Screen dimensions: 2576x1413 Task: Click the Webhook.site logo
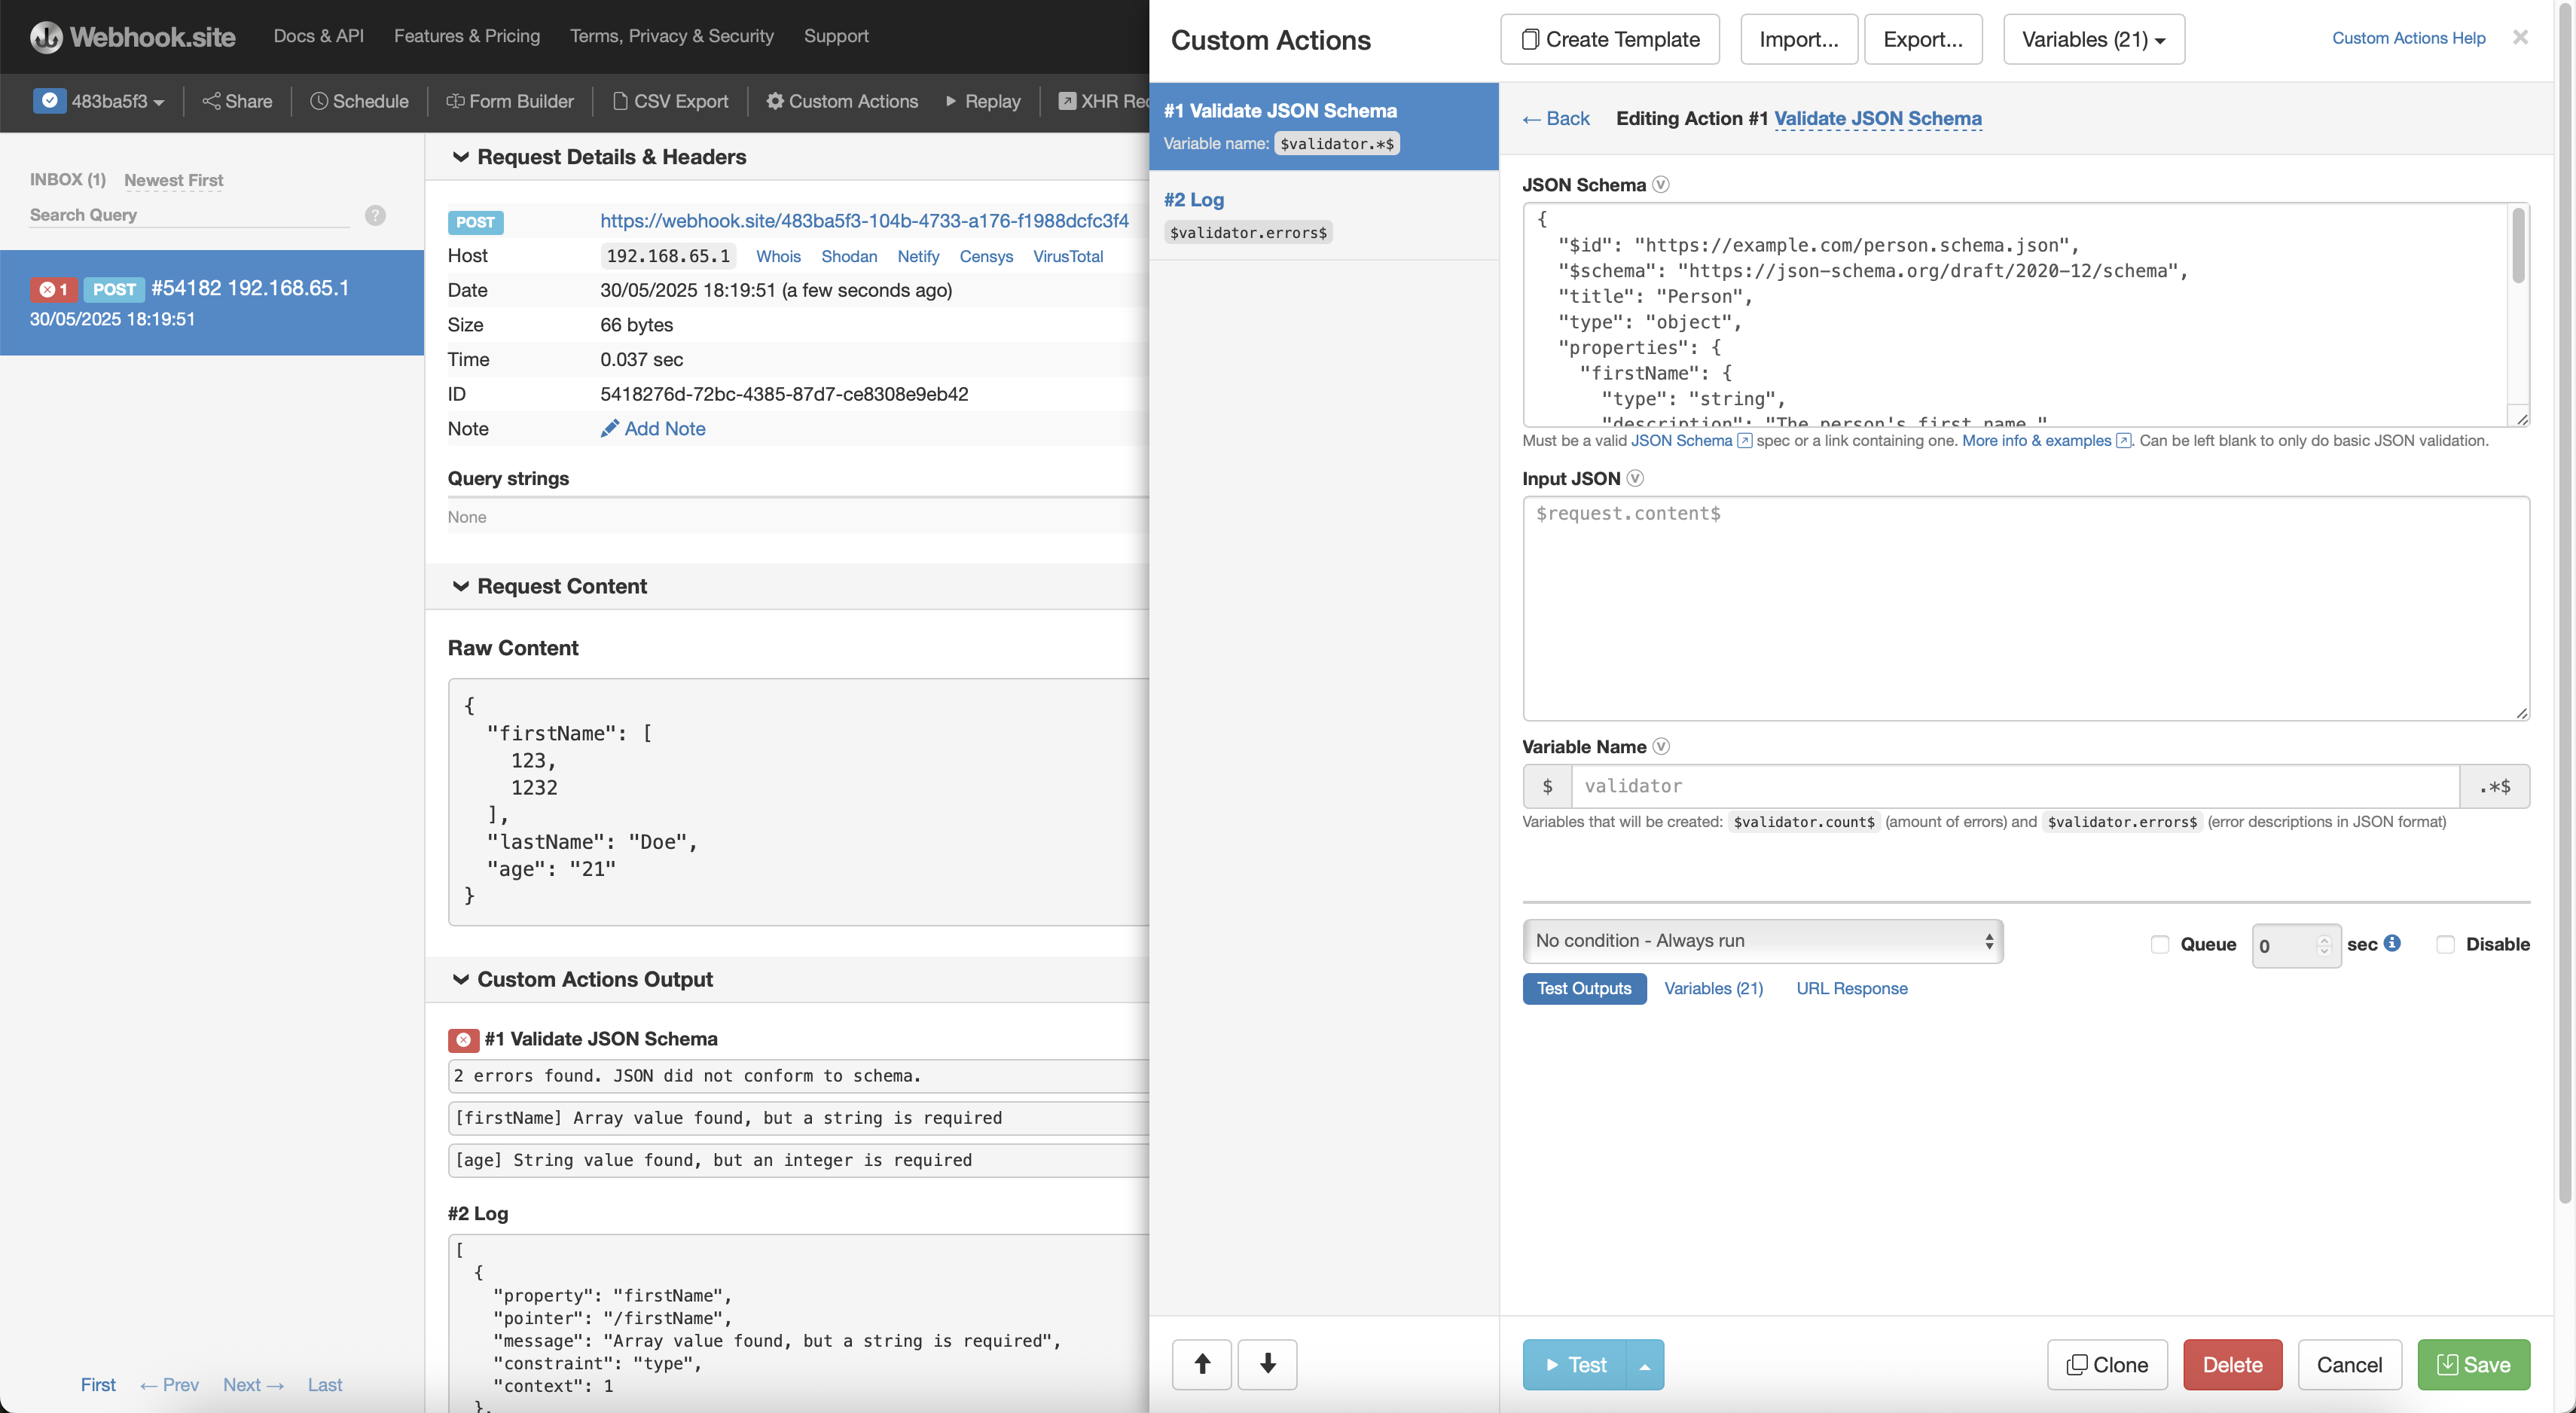(132, 37)
